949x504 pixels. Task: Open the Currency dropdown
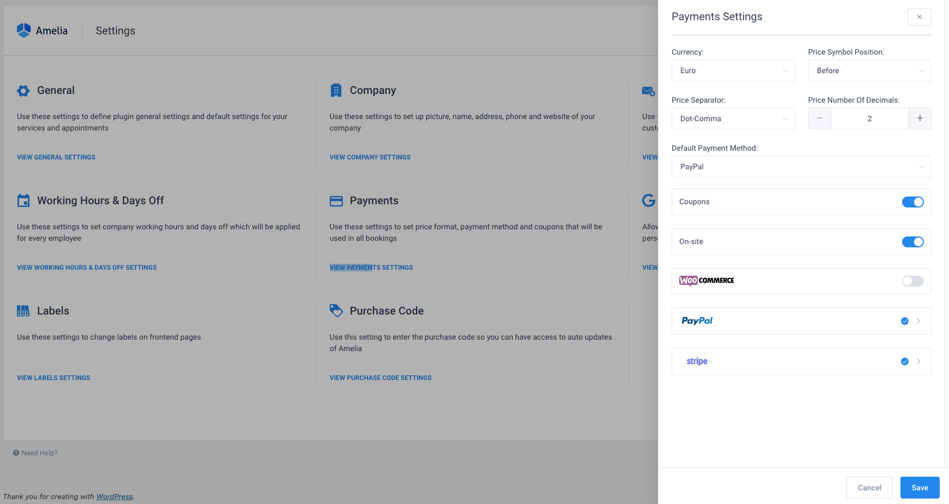click(x=733, y=70)
